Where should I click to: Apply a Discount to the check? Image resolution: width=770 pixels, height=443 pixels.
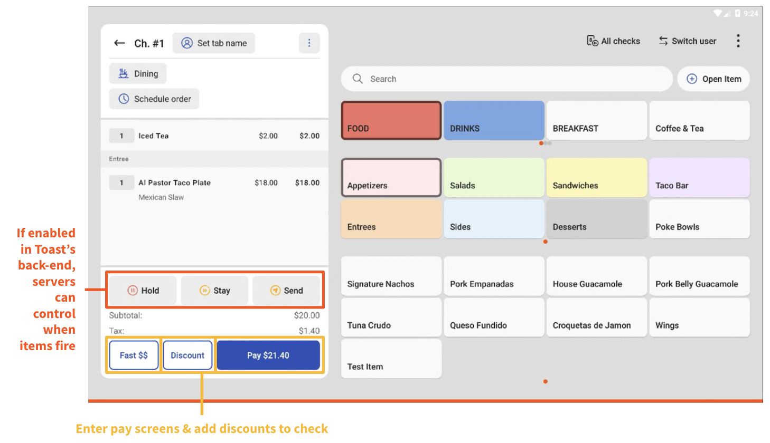(187, 355)
